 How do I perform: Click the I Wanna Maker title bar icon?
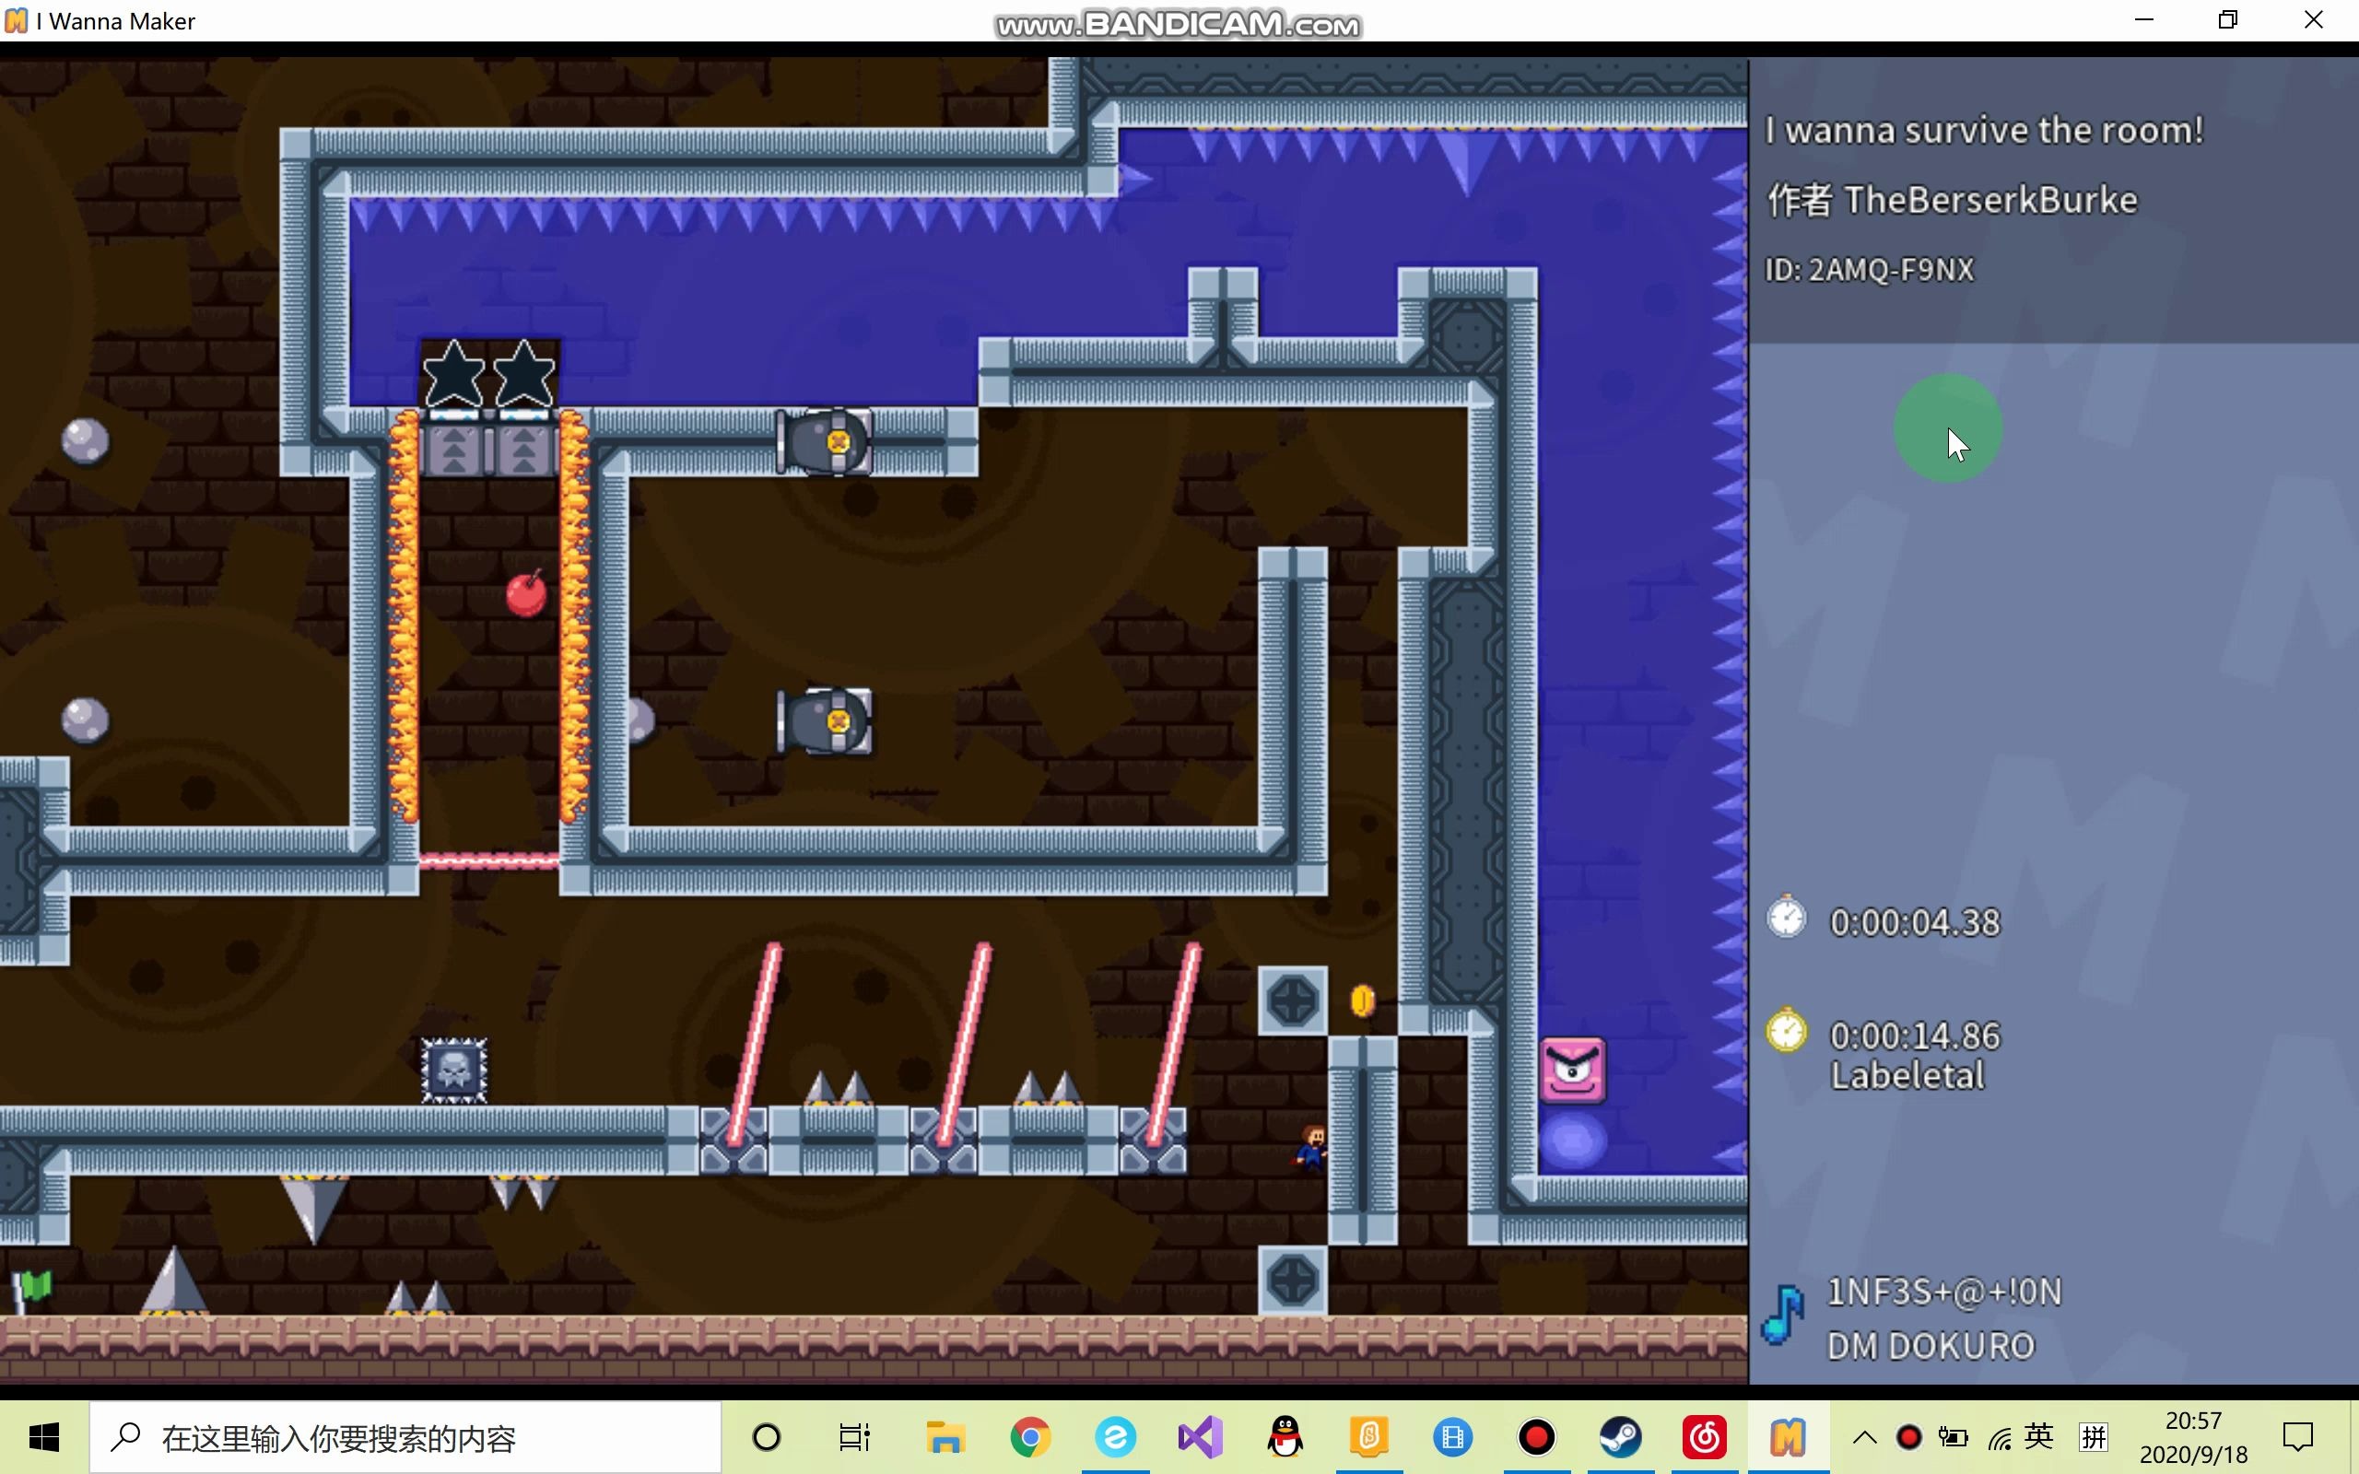pyautogui.click(x=17, y=20)
